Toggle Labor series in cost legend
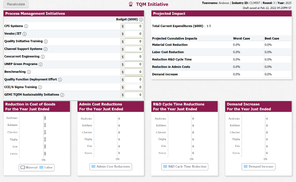 pyautogui.click(x=46, y=168)
